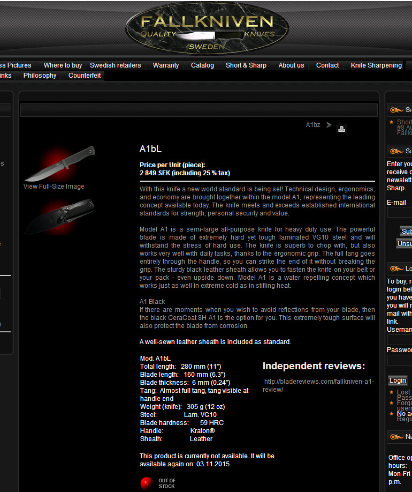Open About us page
The image size is (412, 492).
click(291, 65)
